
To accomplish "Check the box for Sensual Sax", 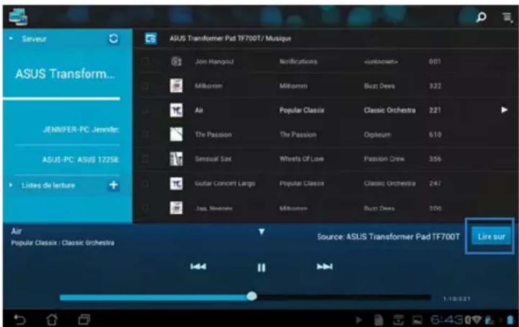I will click(x=145, y=159).
